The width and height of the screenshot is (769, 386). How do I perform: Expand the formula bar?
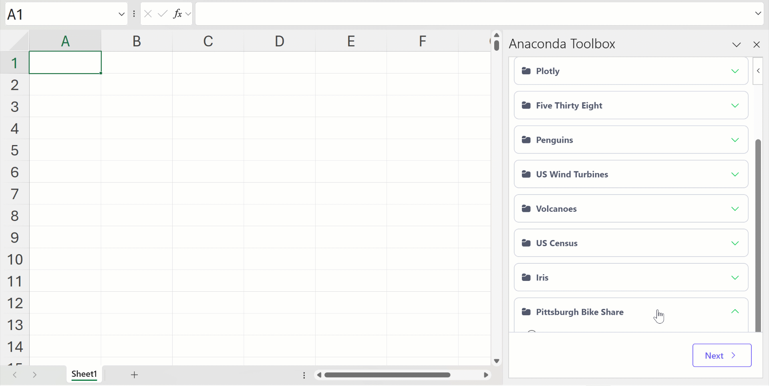(758, 14)
